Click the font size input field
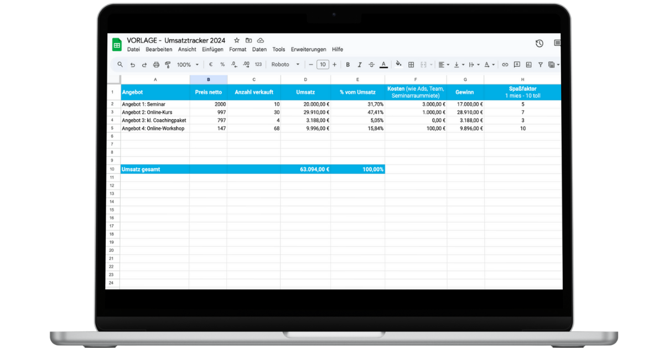This screenshot has width=664, height=348. [x=323, y=65]
